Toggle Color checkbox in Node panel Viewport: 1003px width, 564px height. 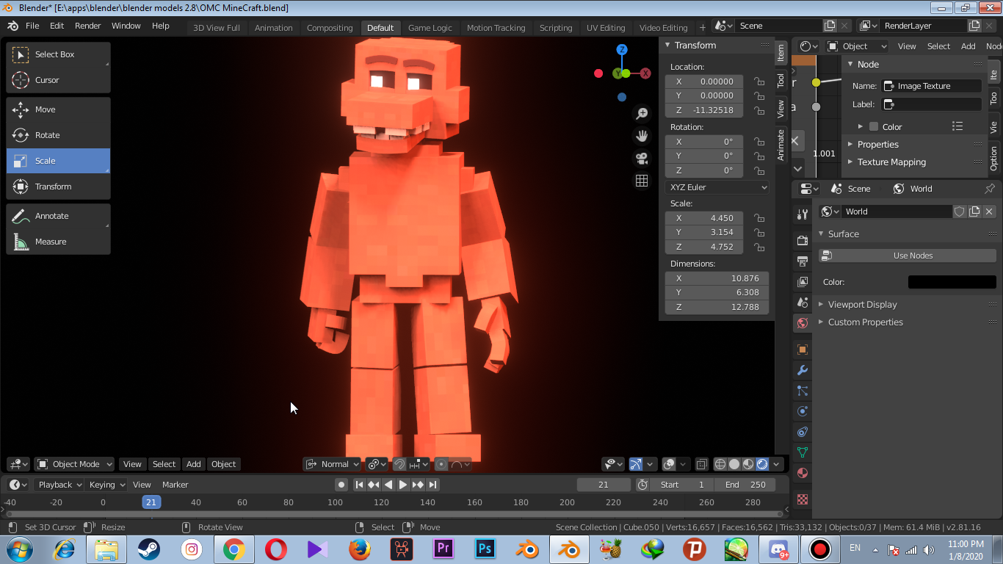point(874,127)
